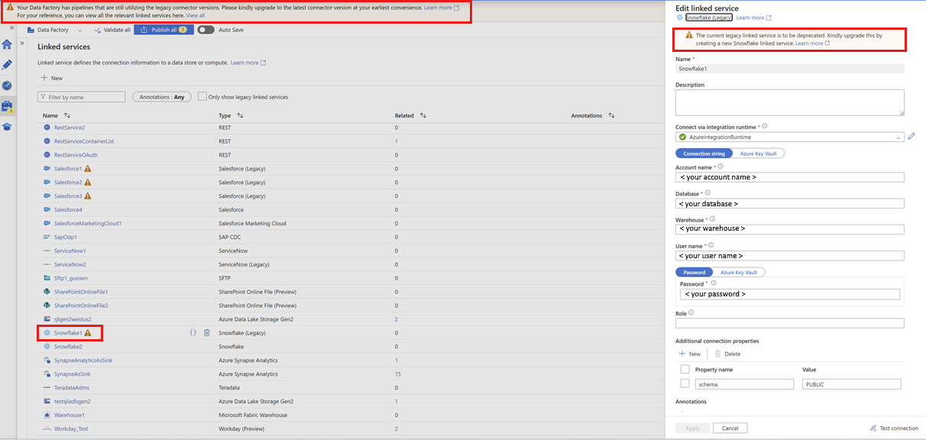The image size is (926, 440).
Task: Open the Learning center graduation cap icon
Action: pos(7,127)
